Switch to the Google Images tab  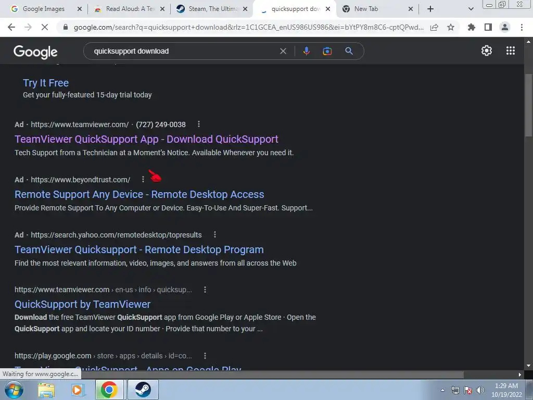(44, 9)
